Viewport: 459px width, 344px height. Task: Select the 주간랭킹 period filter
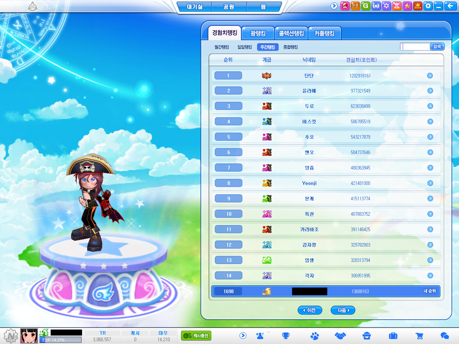pyautogui.click(x=268, y=47)
